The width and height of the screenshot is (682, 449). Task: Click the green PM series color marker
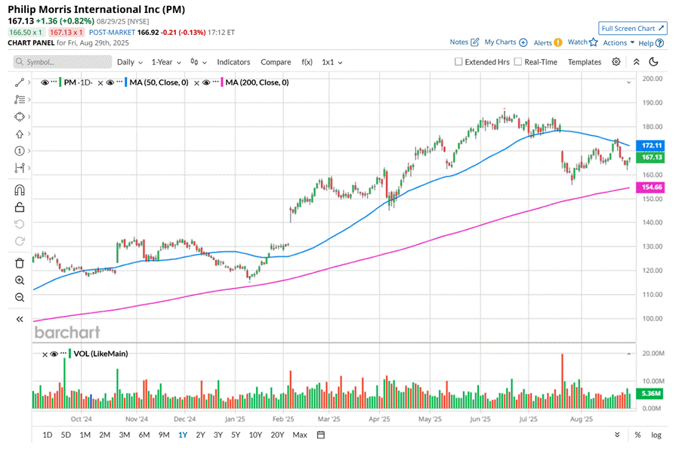point(60,82)
